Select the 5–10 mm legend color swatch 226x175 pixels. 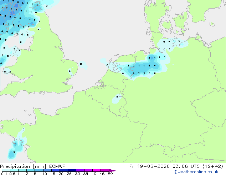click(39, 170)
